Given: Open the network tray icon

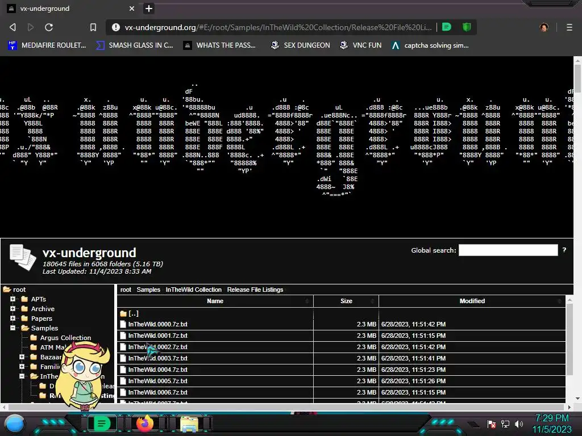Looking at the screenshot, I should (x=505, y=424).
